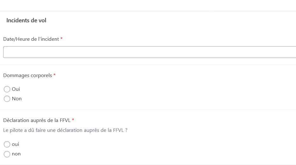The width and height of the screenshot is (296, 165).
Task: Click the Incidents de vol section heading
Action: click(26, 20)
